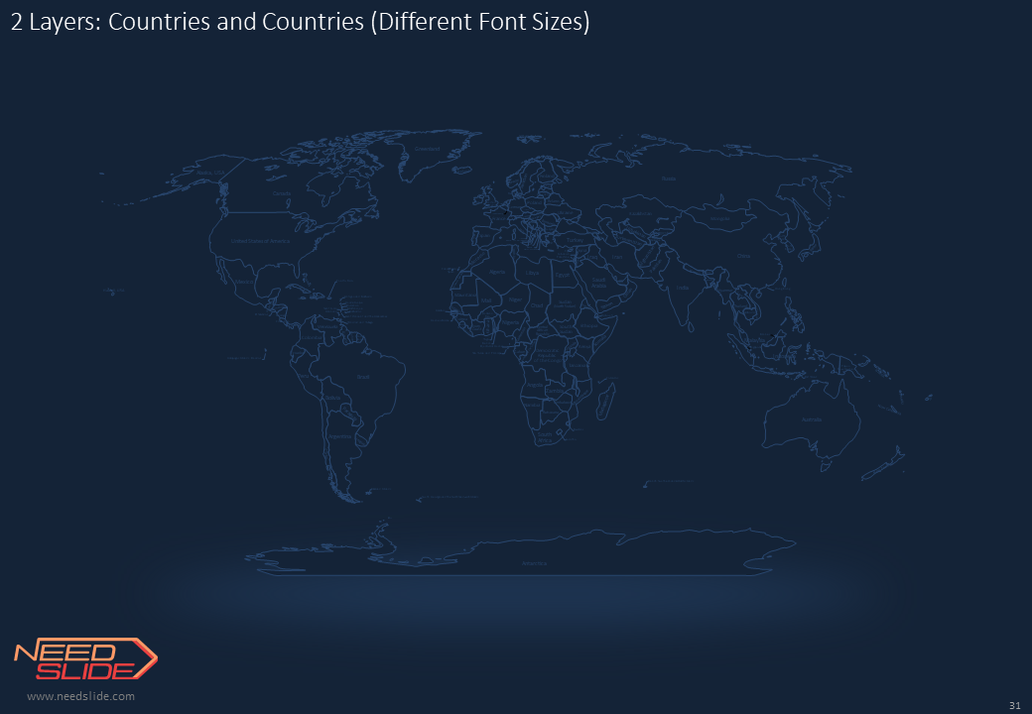The height and width of the screenshot is (714, 1032).
Task: Select the Argentina label on the map
Action: pyautogui.click(x=340, y=436)
